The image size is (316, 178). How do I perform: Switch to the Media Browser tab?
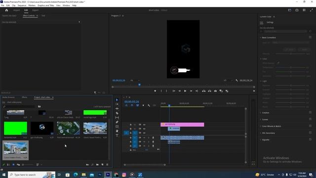coord(8,97)
